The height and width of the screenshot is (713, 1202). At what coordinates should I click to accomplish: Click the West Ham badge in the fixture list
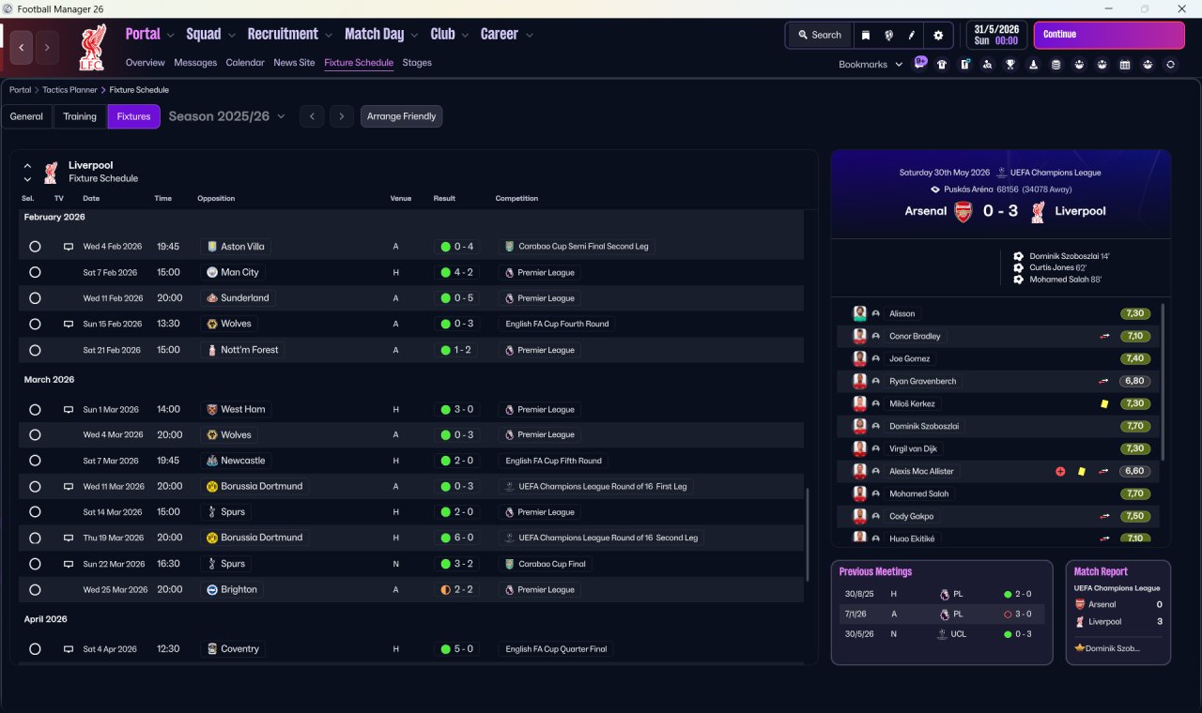(x=212, y=409)
